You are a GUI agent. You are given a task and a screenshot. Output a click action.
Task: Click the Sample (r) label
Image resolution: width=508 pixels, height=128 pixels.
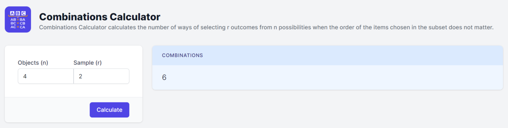pos(87,63)
